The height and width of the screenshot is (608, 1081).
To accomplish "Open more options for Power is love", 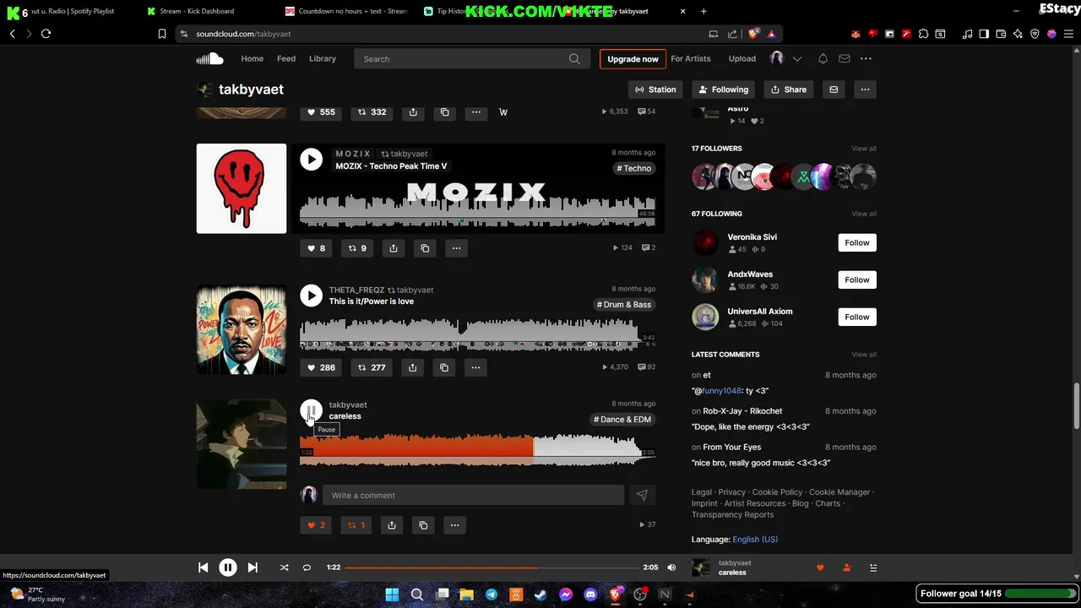I will coord(475,367).
